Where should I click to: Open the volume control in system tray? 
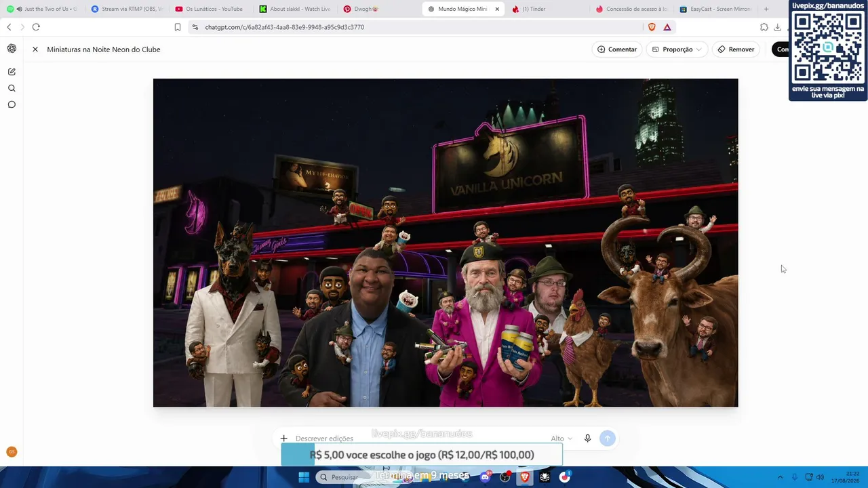click(x=820, y=477)
